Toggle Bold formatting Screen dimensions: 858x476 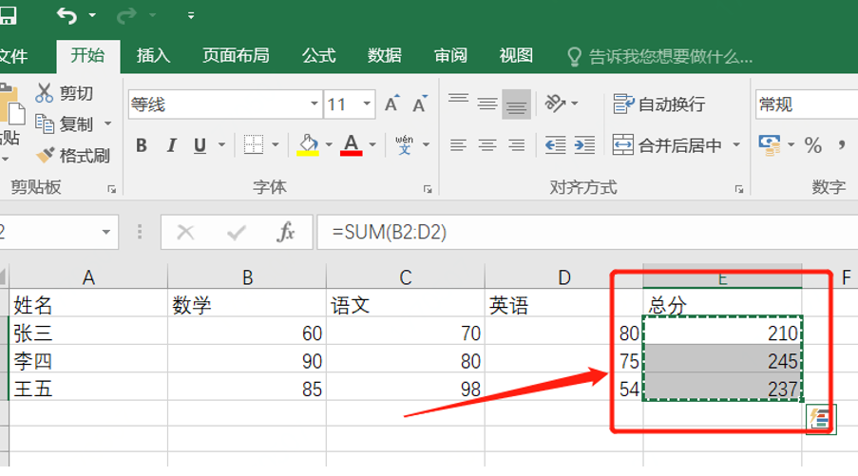[142, 145]
